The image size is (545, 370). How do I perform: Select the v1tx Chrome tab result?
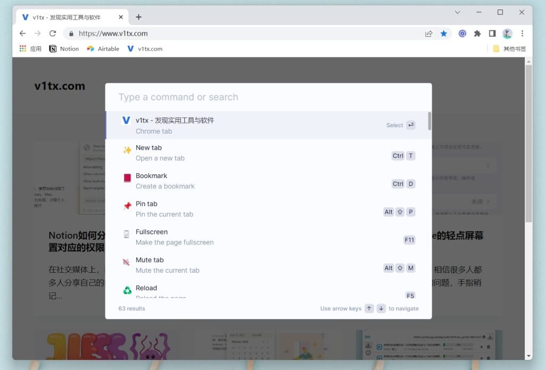pos(266,125)
